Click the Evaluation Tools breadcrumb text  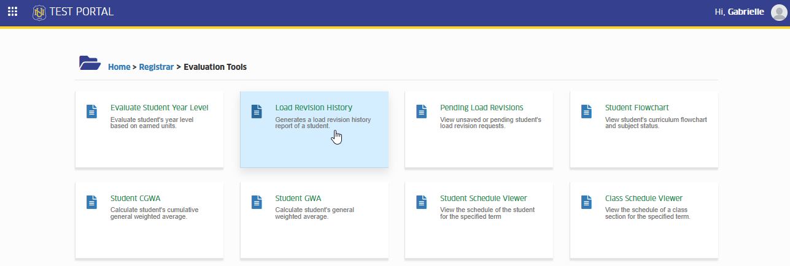[x=215, y=67]
